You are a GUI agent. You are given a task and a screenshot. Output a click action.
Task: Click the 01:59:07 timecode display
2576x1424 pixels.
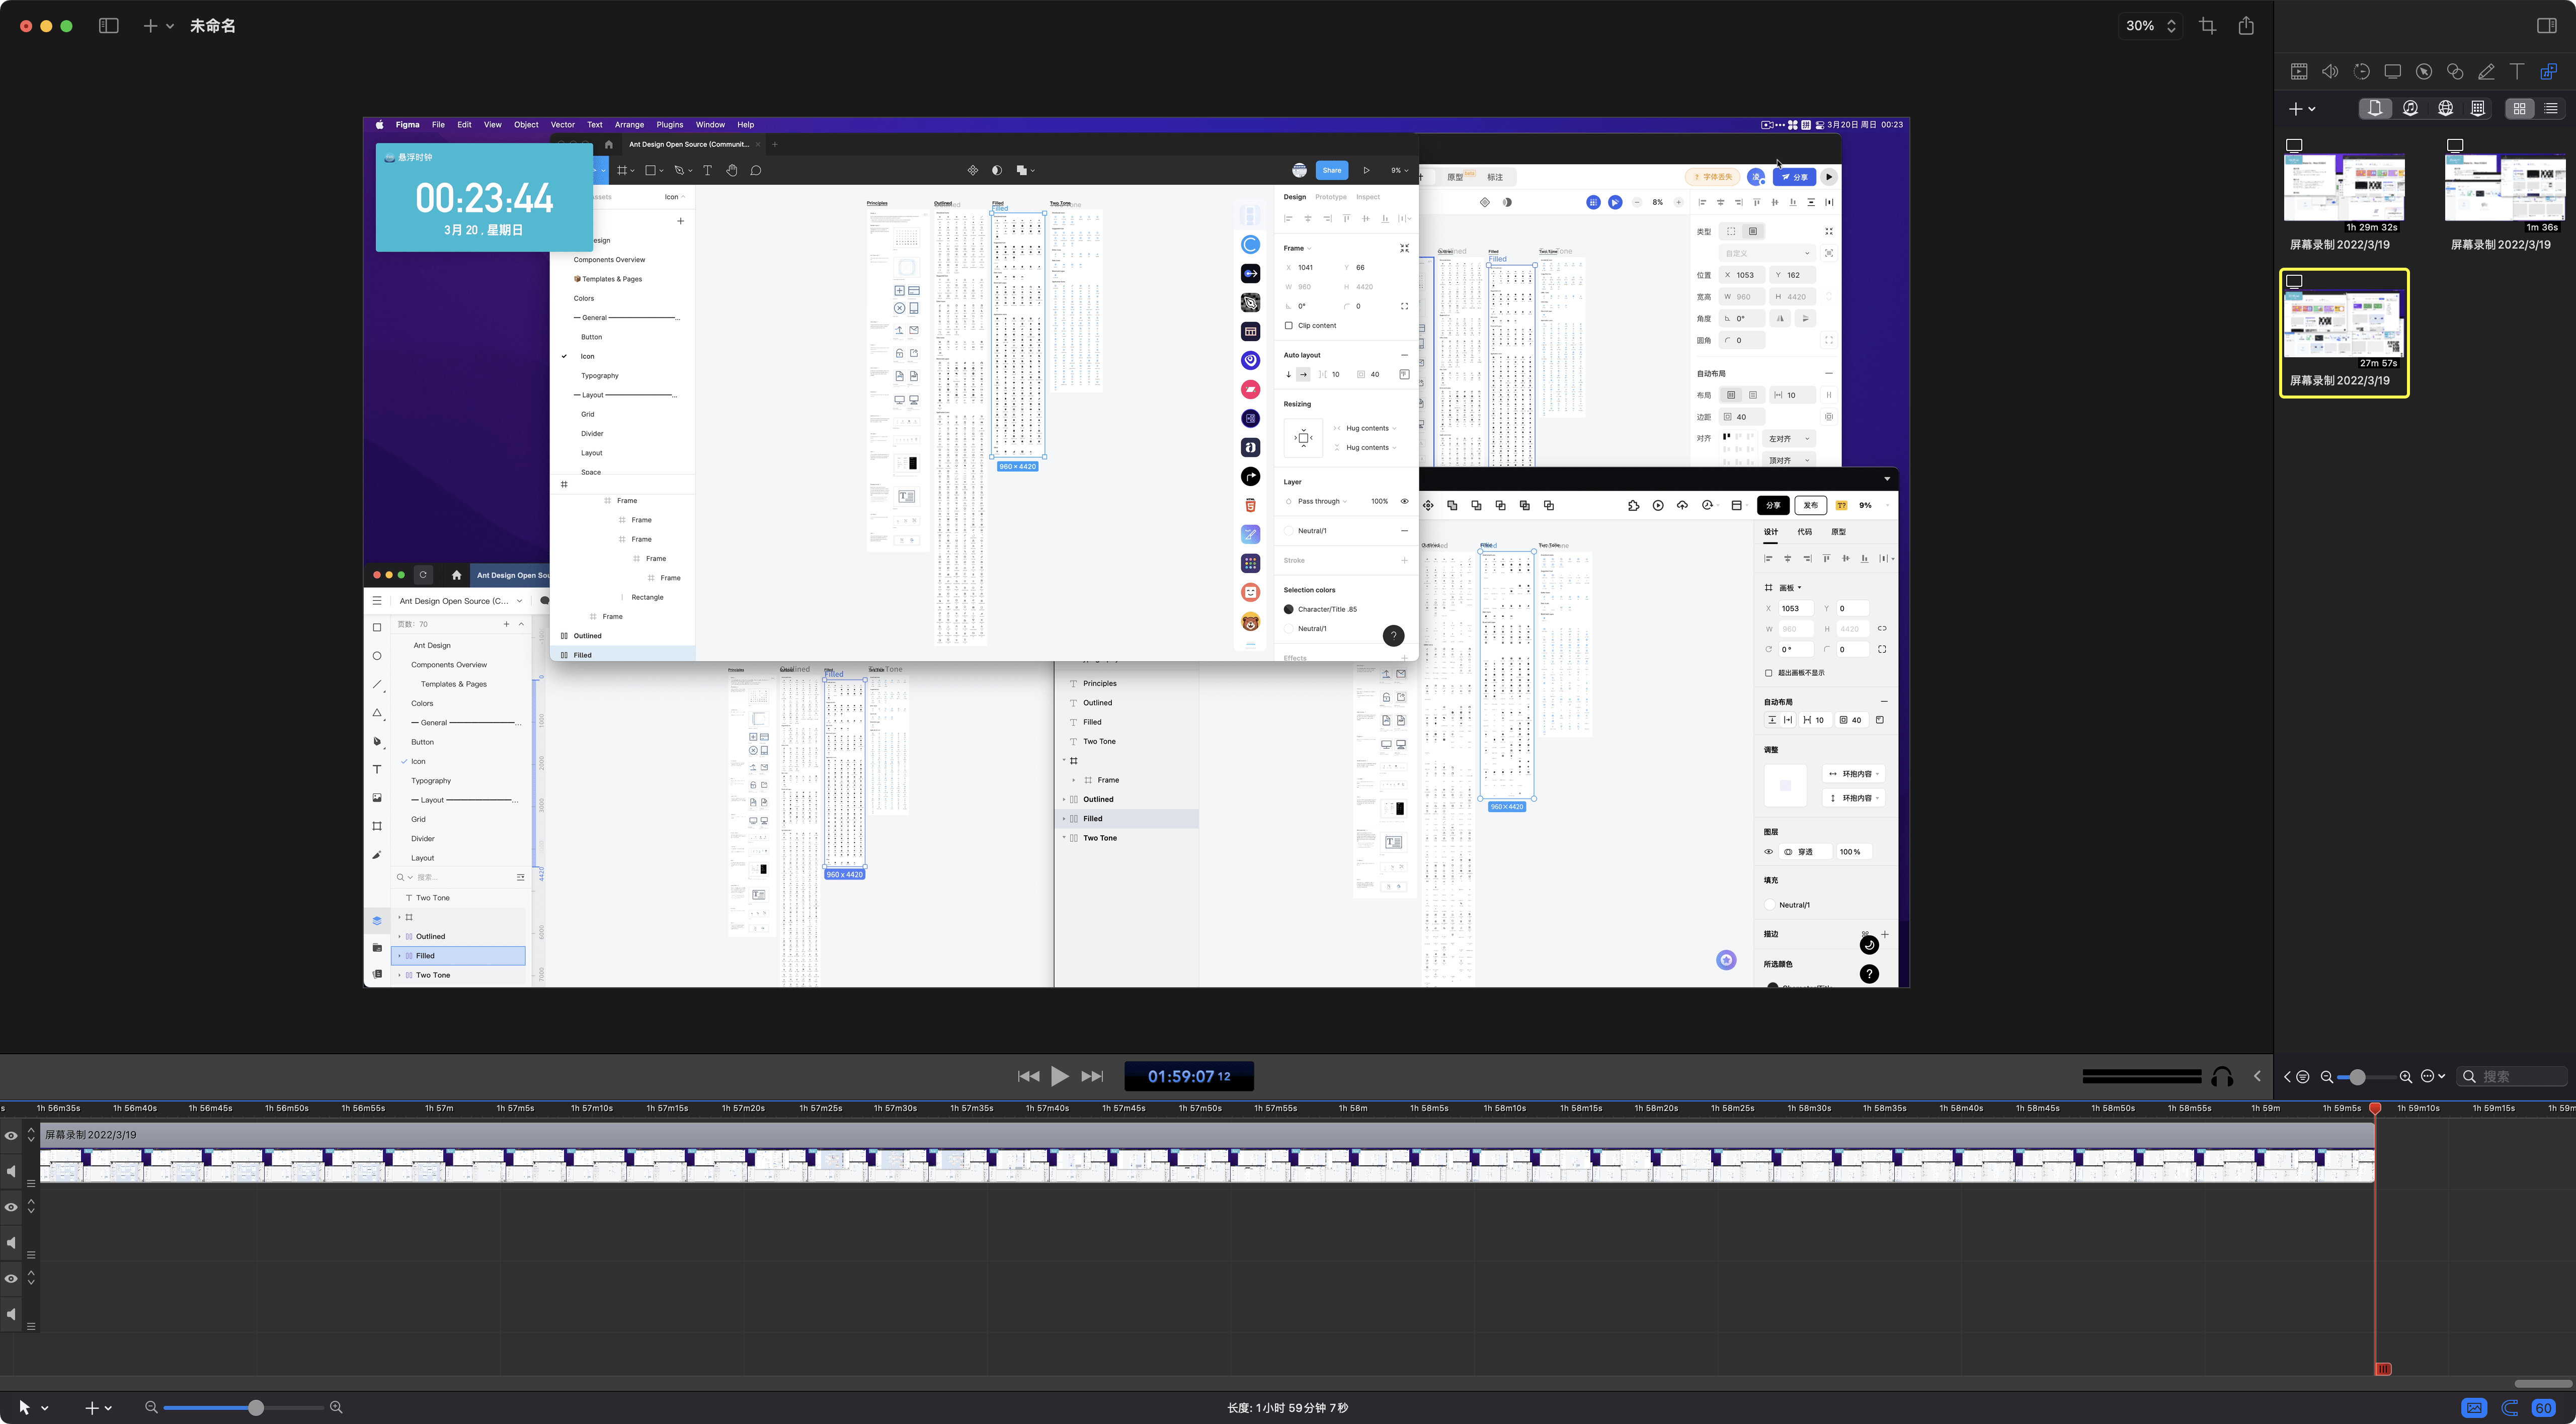point(1189,1076)
